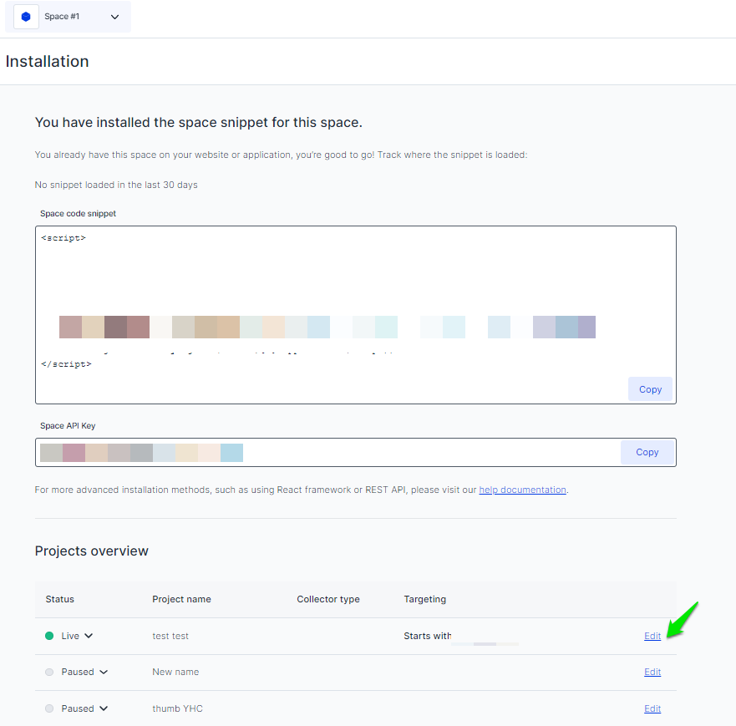Click the Installation page heading
Screen dimensions: 736x726
click(x=47, y=62)
